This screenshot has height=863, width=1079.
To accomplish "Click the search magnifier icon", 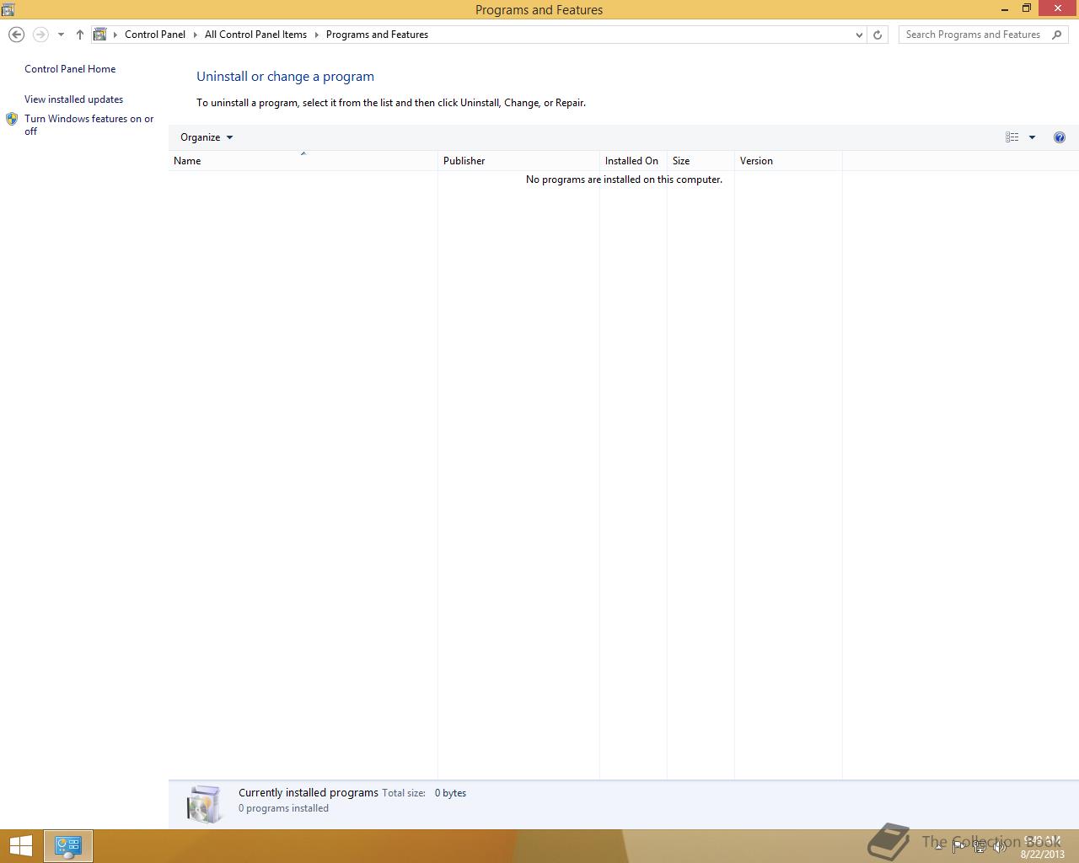I will point(1057,35).
